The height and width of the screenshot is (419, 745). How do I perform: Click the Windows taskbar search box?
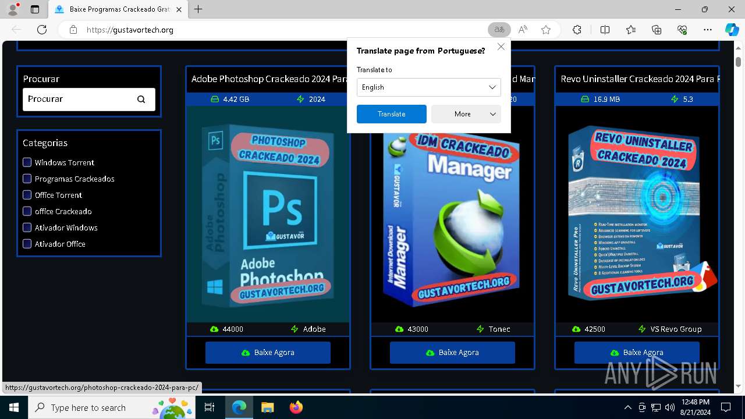click(113, 407)
